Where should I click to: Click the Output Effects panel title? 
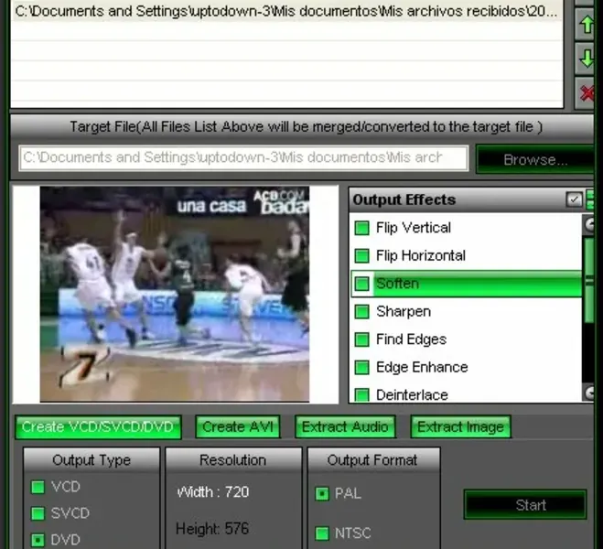click(404, 199)
